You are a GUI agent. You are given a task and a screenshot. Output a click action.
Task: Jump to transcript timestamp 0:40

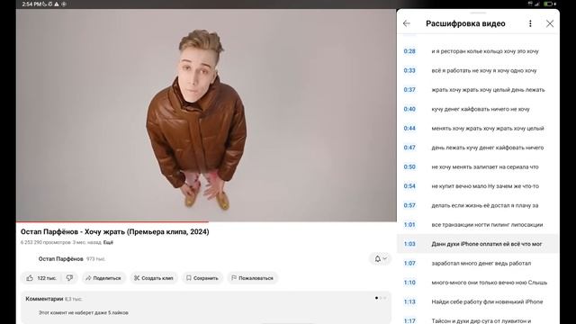[x=409, y=109]
